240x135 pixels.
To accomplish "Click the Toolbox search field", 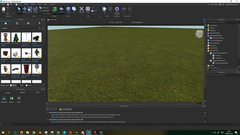I will click(x=25, y=28).
